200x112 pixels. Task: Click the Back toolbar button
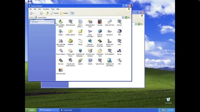tap(33, 13)
